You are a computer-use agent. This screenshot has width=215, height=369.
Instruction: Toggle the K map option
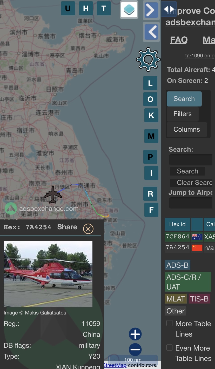[x=151, y=115]
